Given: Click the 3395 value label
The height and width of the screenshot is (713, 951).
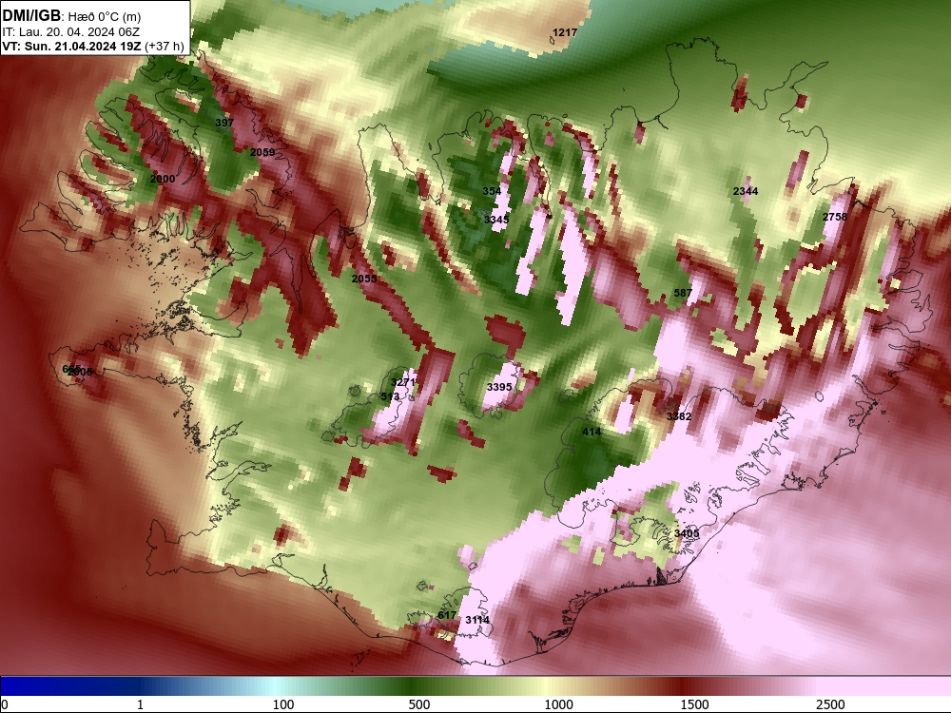Looking at the screenshot, I should tap(499, 388).
